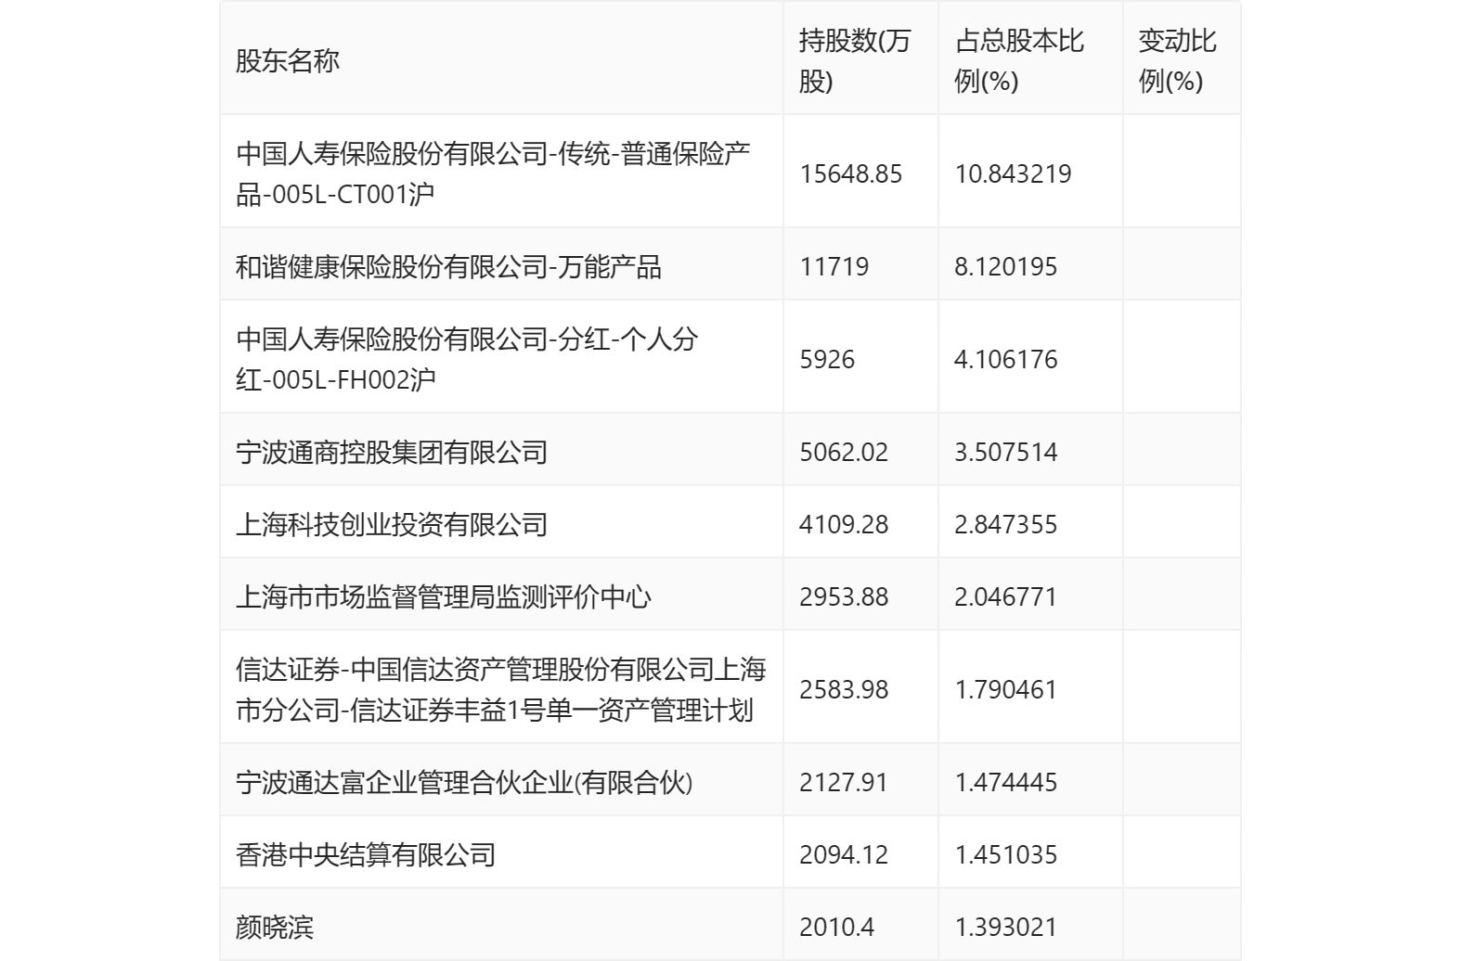Select the share ratio 8.120195
1461x961 pixels.
tap(1005, 267)
